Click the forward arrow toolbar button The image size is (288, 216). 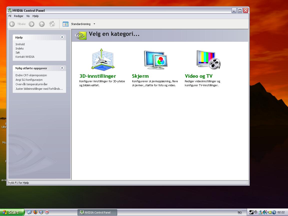tap(31, 24)
